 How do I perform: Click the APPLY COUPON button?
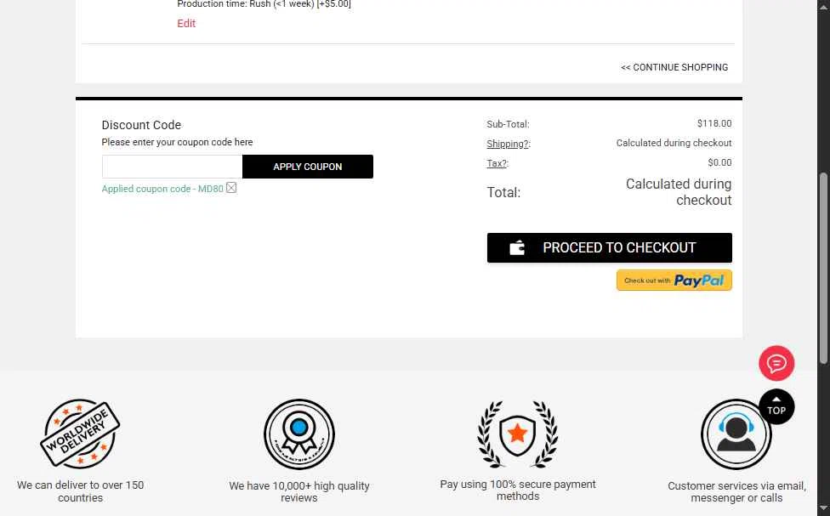pos(308,167)
